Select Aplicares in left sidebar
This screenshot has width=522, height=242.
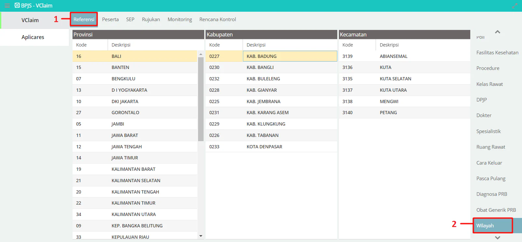coord(34,37)
